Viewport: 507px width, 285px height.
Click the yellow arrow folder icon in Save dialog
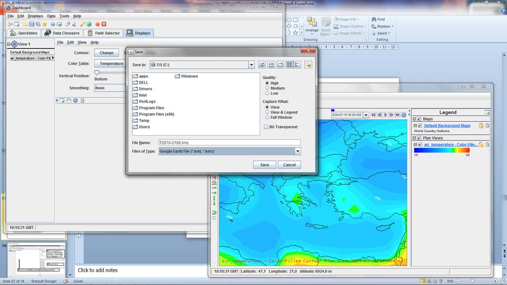tap(308, 65)
